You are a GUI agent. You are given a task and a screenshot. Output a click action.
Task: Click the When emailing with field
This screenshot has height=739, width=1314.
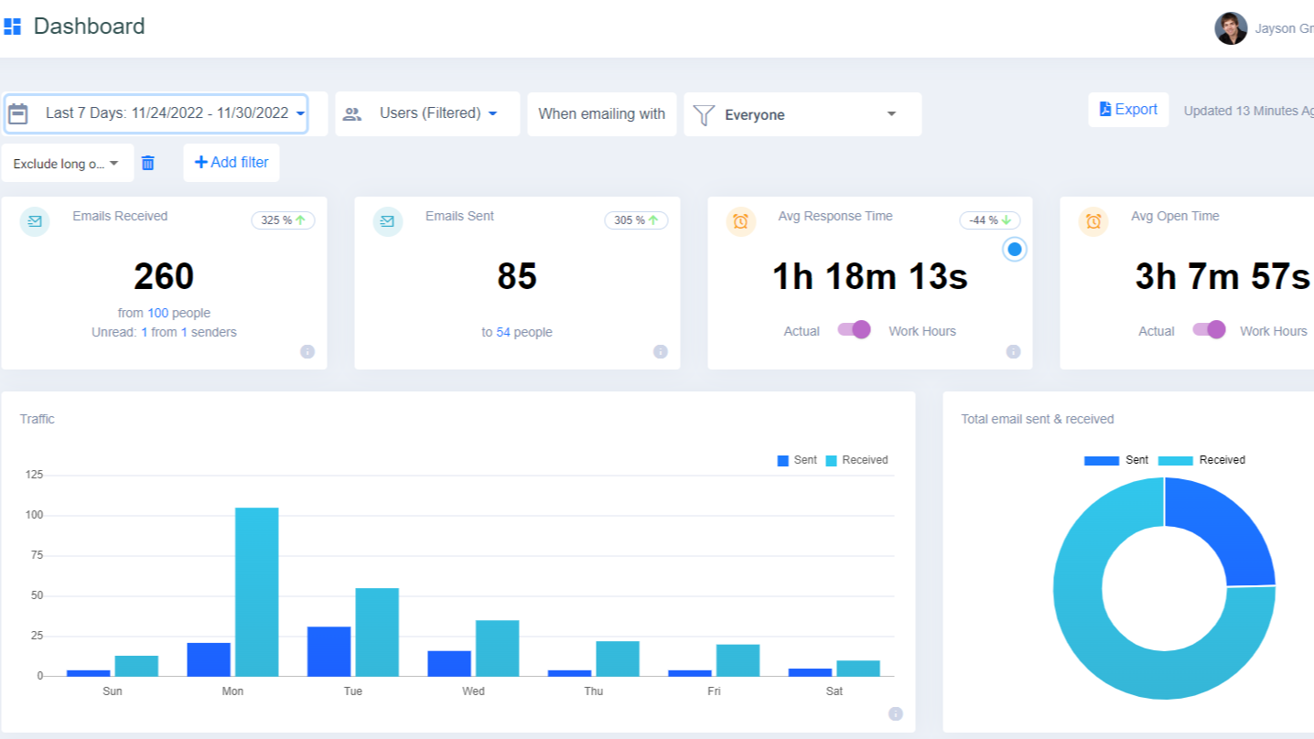point(601,113)
